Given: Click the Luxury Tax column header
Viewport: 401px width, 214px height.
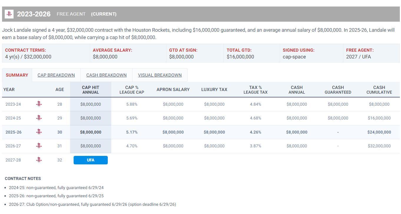Looking at the screenshot, I should pyautogui.click(x=214, y=90).
